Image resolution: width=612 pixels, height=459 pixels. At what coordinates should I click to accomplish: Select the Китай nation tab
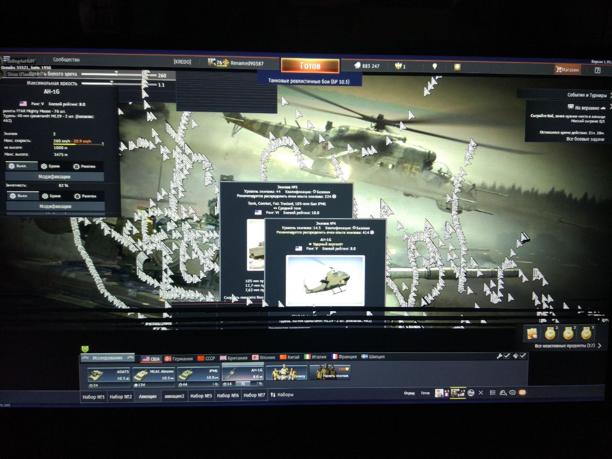click(x=290, y=357)
